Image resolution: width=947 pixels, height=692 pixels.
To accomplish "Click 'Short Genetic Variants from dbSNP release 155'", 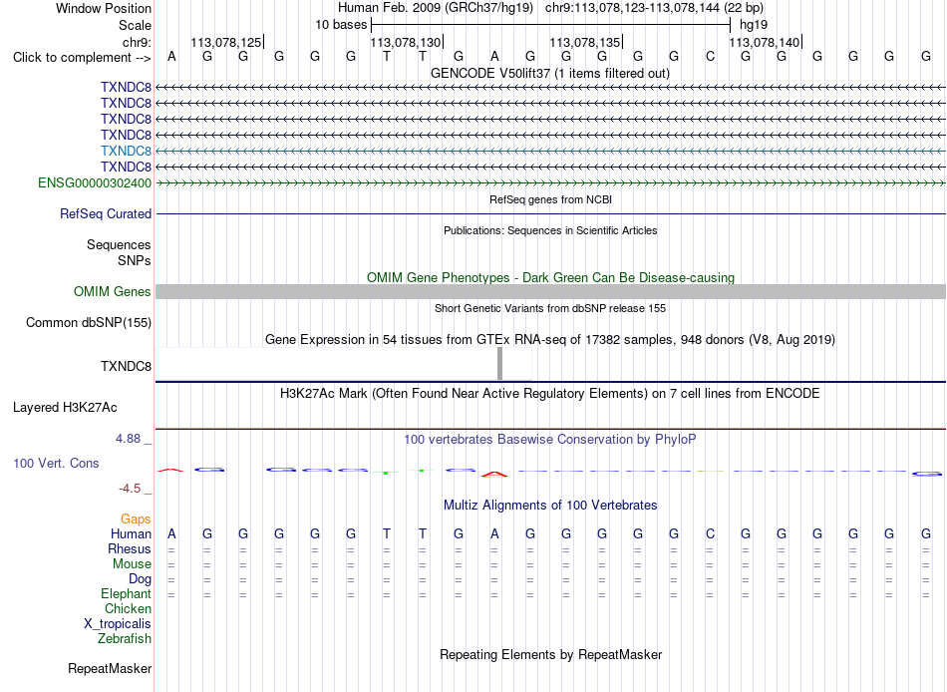I will click(x=550, y=308).
